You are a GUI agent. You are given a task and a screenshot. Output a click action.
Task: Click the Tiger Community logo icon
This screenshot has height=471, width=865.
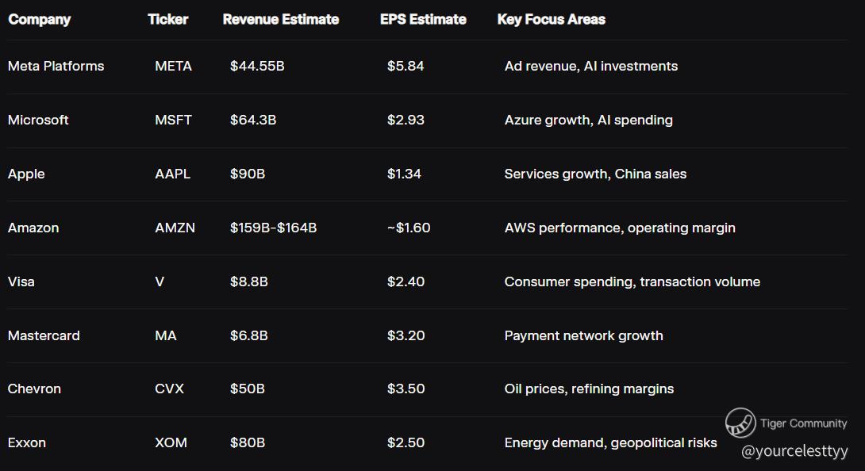coord(740,423)
